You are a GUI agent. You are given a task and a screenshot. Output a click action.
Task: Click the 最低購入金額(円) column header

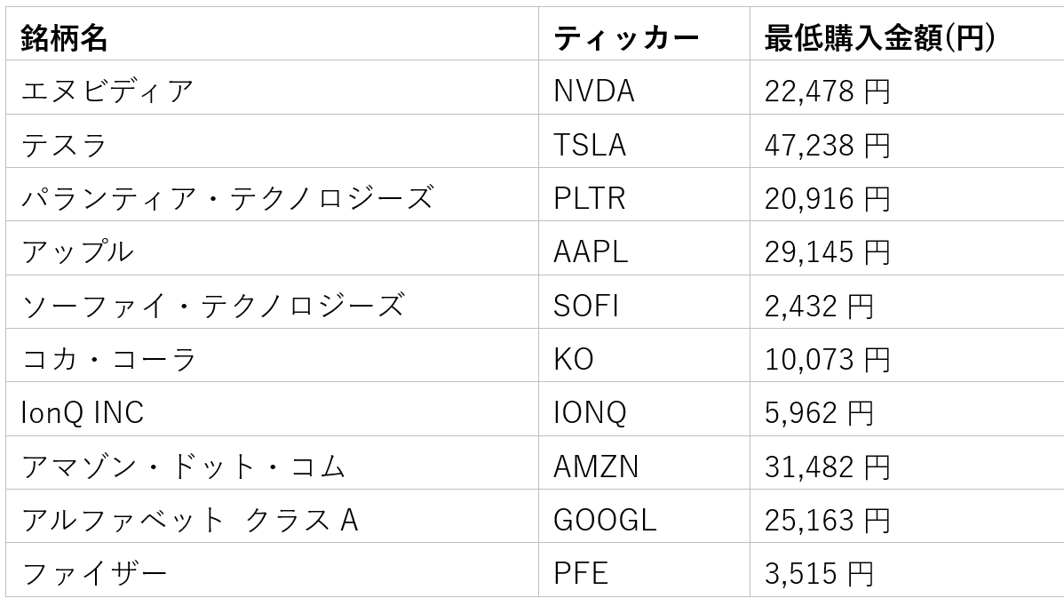878,37
